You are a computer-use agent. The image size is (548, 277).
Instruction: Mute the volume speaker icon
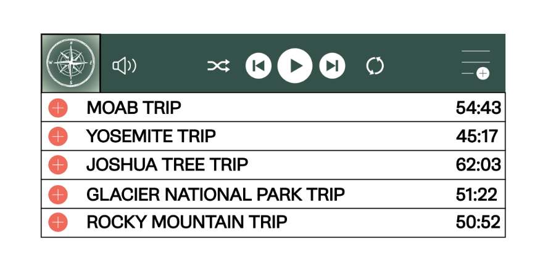tap(125, 66)
